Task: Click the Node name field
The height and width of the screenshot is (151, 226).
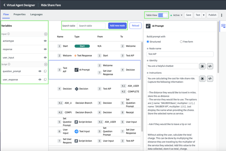Action: [180, 54]
